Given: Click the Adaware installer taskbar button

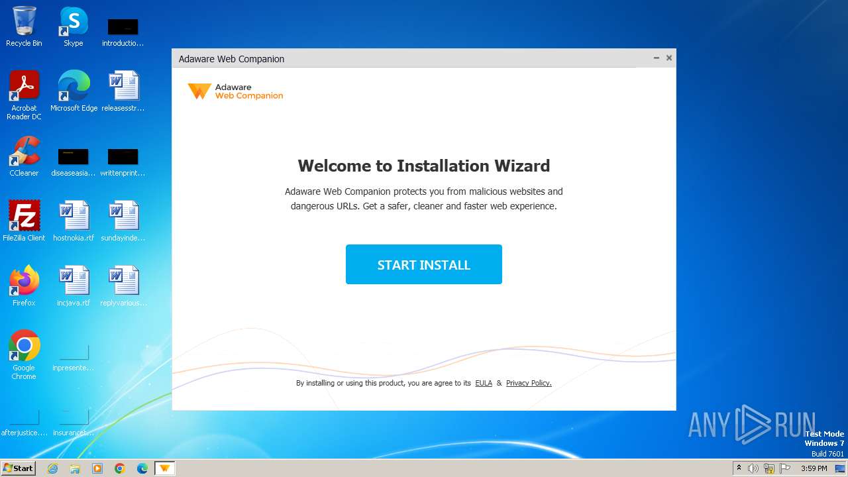Looking at the screenshot, I should coord(165,468).
